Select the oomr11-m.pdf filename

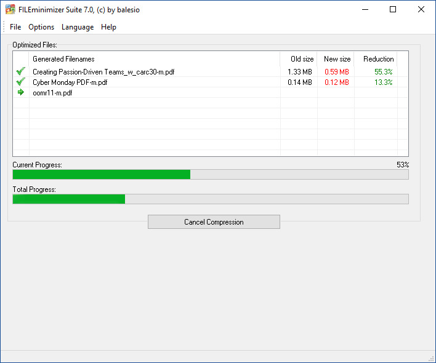[52, 93]
